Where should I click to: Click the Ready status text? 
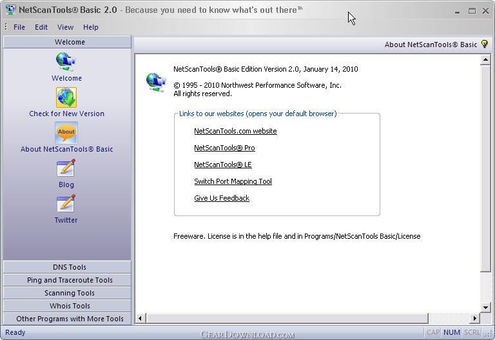coord(15,332)
